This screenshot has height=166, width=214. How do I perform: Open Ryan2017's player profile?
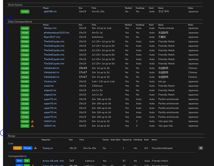pyautogui.click(x=49, y=37)
